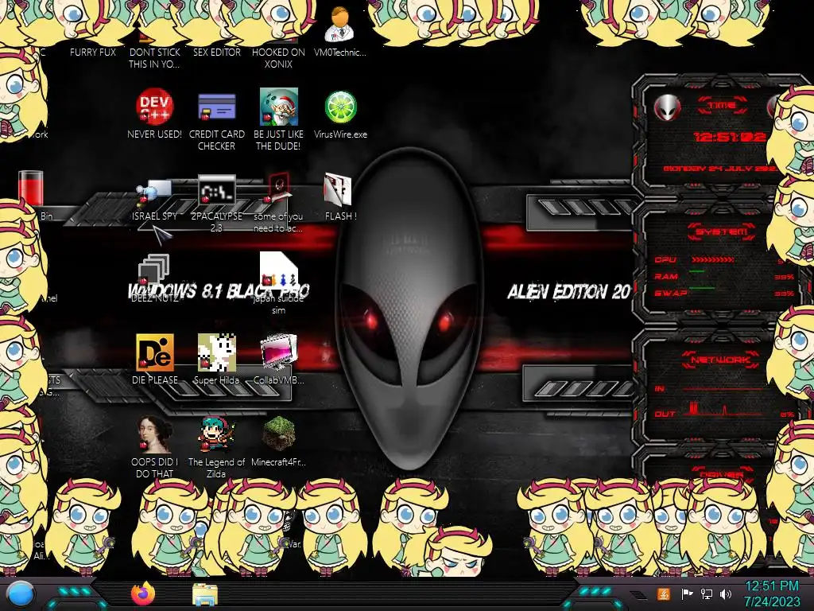Select the BE JUST LIKE THE DUDE! icon
The image size is (814, 611).
pos(278,107)
